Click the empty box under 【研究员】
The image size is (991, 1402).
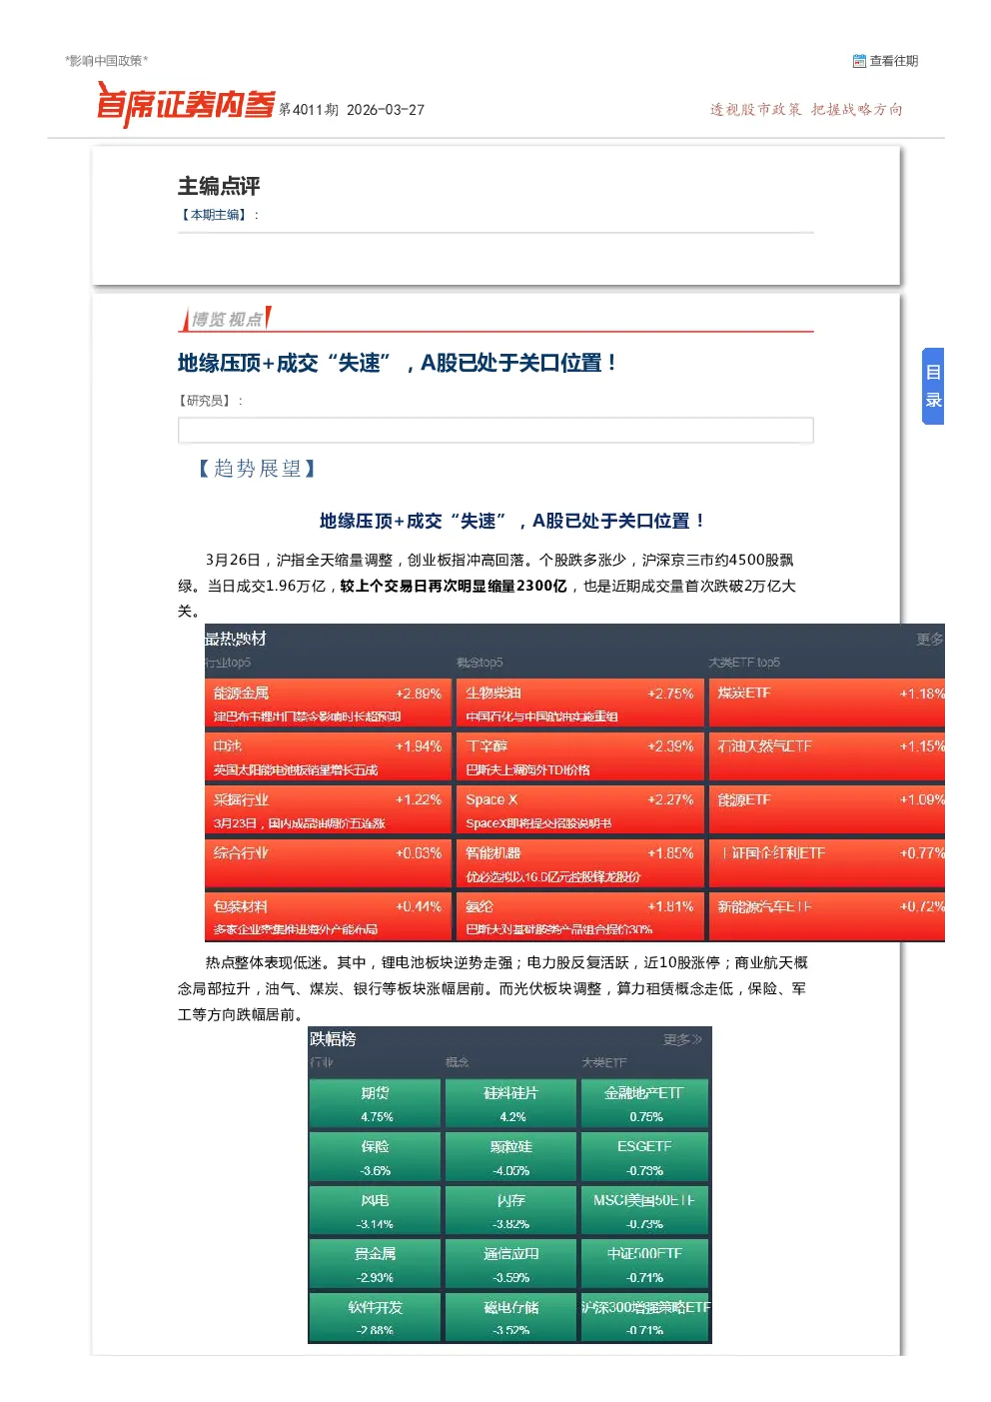(495, 430)
